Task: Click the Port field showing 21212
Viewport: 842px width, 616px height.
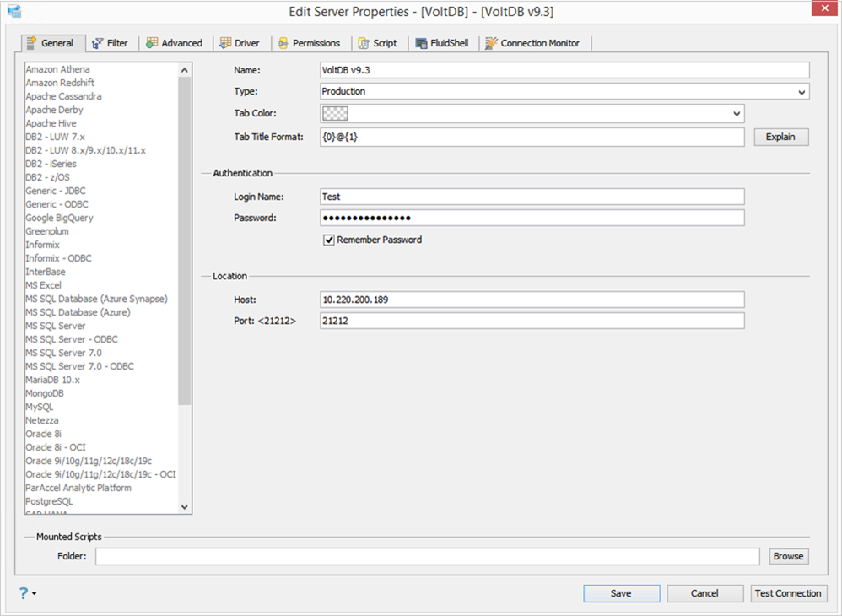Action: click(532, 322)
